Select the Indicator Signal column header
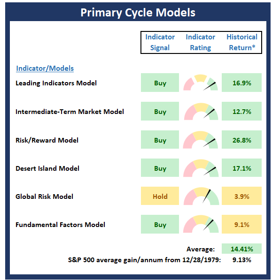 [160, 42]
